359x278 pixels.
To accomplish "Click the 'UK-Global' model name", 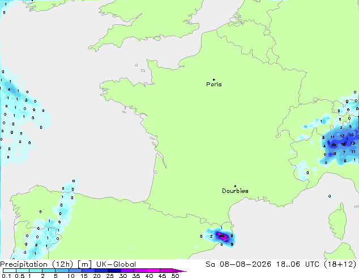I will click(116, 264).
